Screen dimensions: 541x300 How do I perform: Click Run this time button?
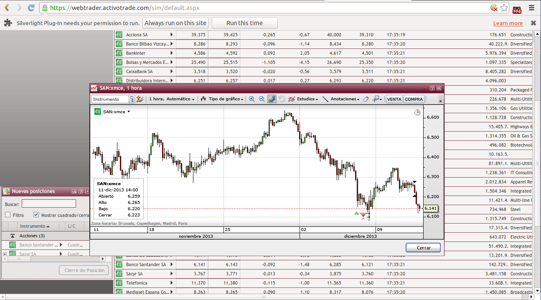(245, 23)
